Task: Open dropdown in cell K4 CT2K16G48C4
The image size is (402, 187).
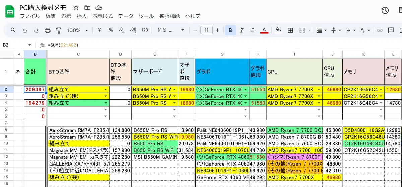Action: [381, 103]
